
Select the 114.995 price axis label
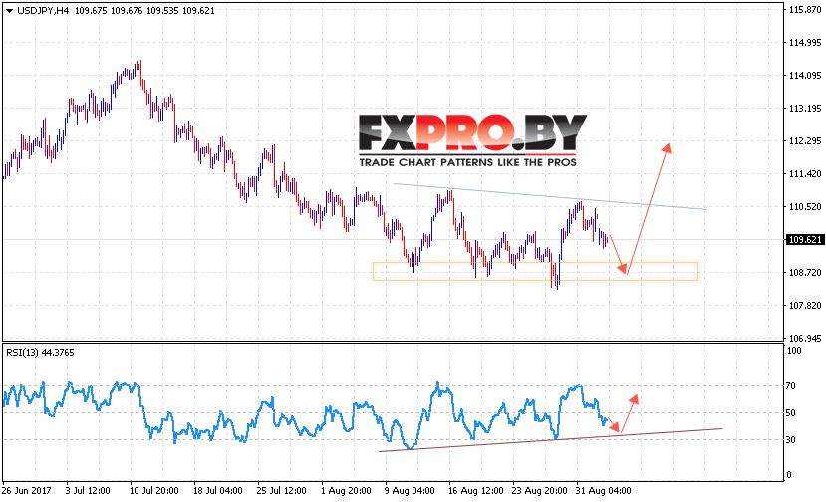click(805, 43)
